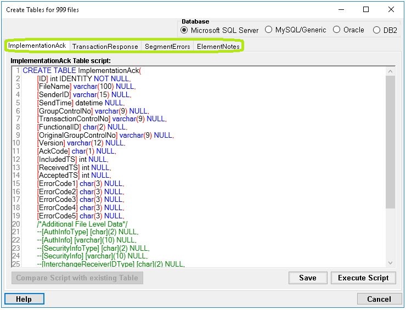Open the SegmentErrors tab
The height and width of the screenshot is (310, 406).
[x=167, y=46]
